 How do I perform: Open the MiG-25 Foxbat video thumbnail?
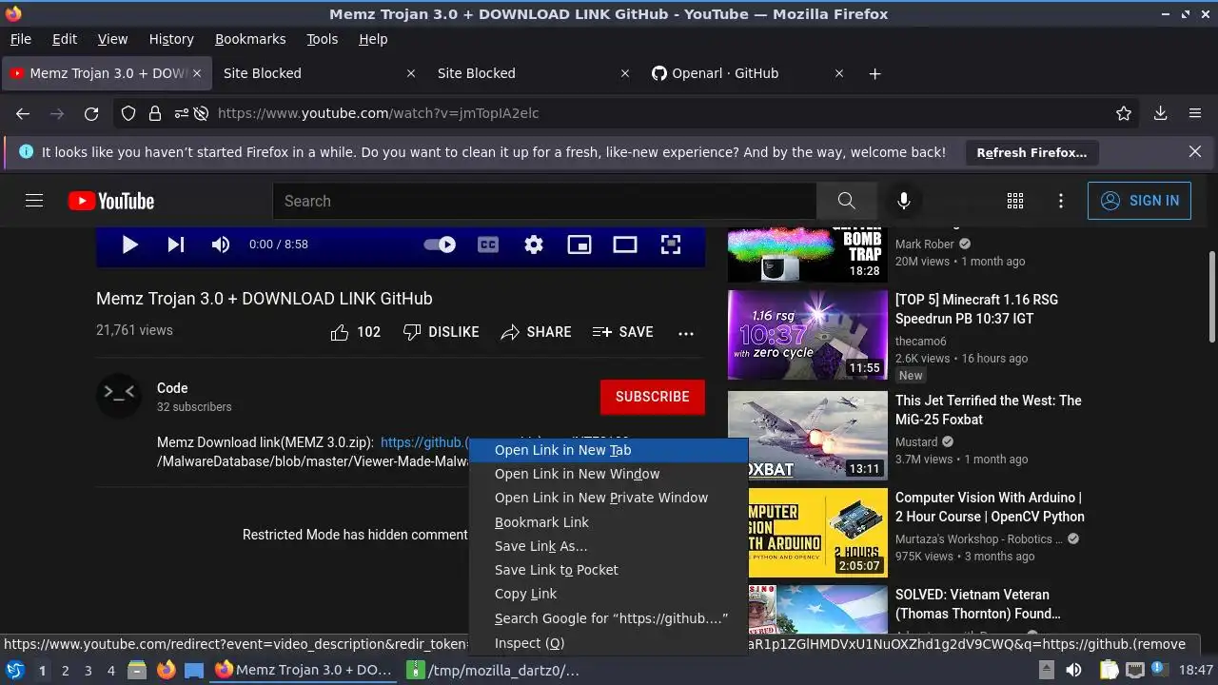tap(807, 435)
